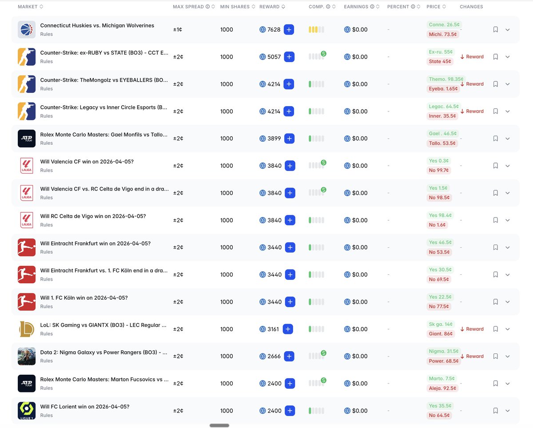The width and height of the screenshot is (533, 428).
Task: Expand Marton Fucsovics Monte Carlo row
Action: click(x=508, y=384)
